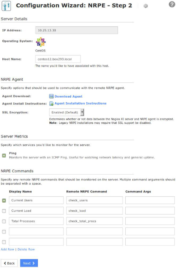Click the Add Row link
176x268 pixels.
click(7, 249)
